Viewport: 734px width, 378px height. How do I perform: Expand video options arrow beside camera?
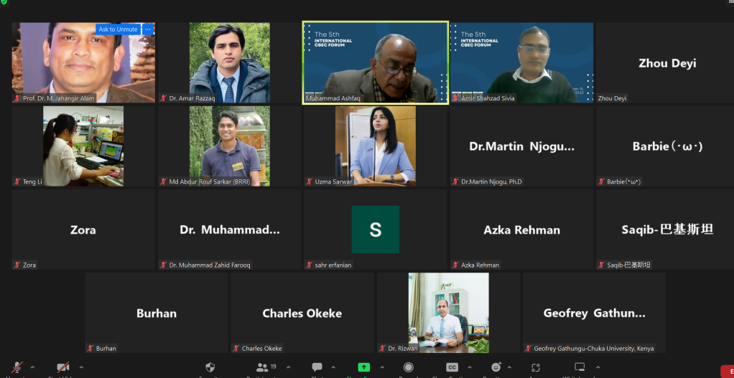(81, 367)
